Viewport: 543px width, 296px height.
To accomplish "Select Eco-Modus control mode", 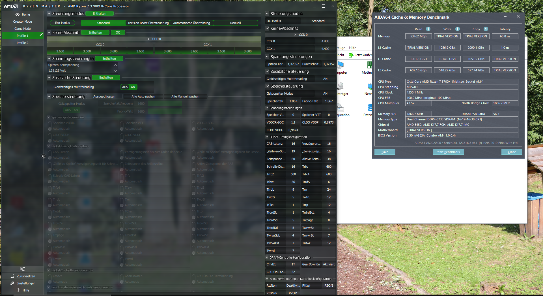I will pos(63,23).
